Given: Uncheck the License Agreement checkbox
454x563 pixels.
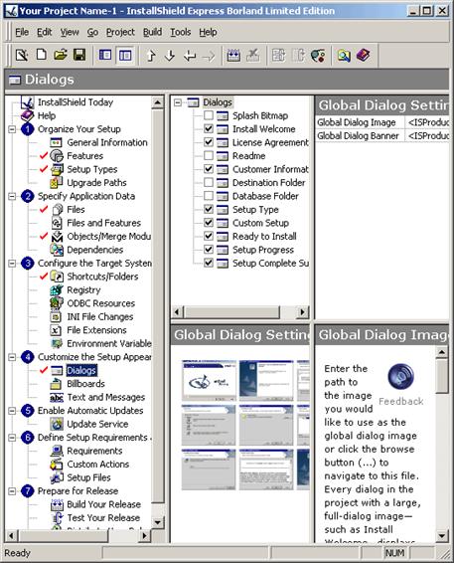Looking at the screenshot, I should 209,142.
